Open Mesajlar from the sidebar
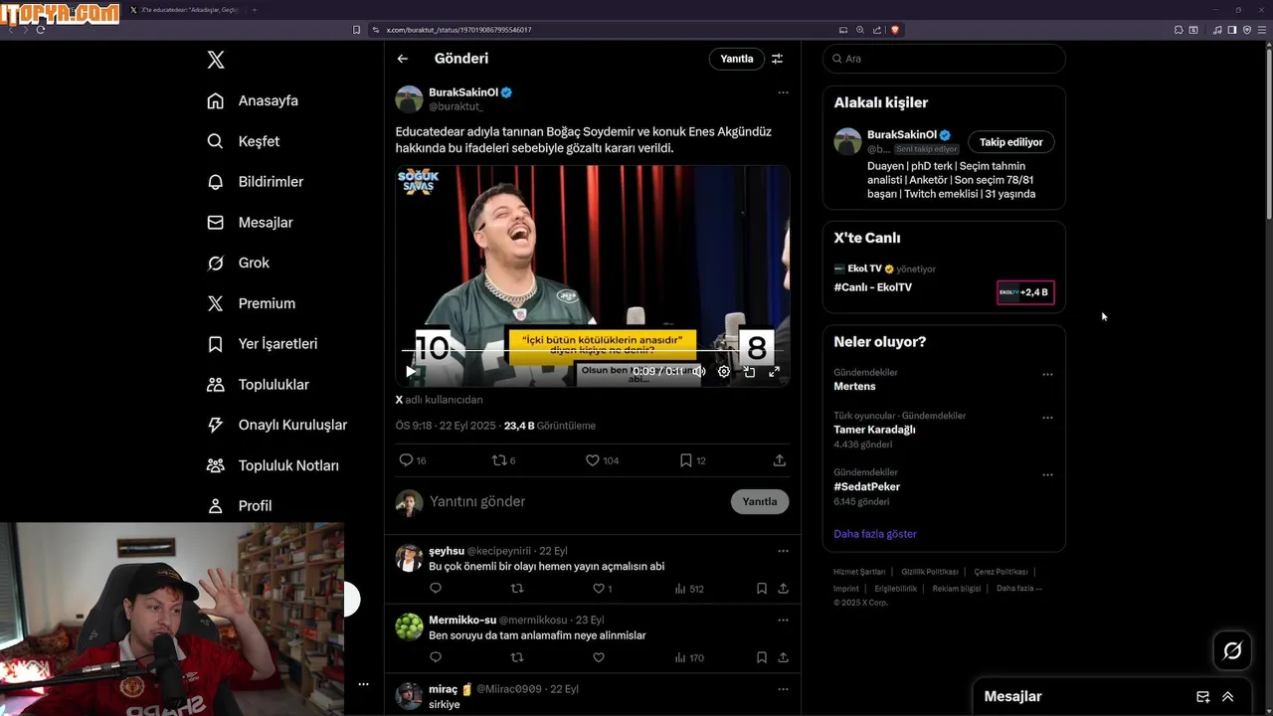The height and width of the screenshot is (716, 1273). tap(250, 223)
